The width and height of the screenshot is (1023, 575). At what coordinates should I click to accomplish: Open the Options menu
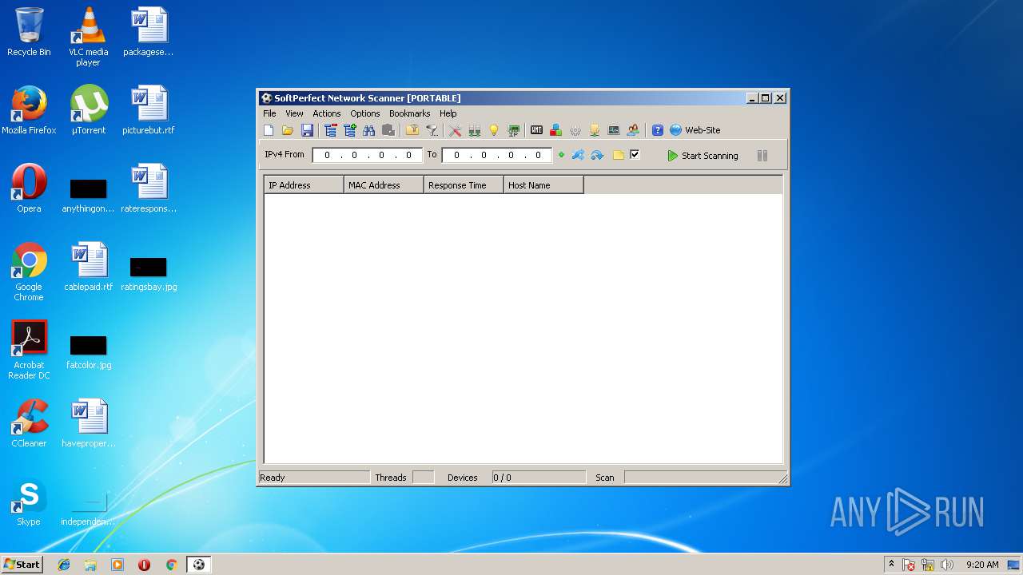(x=365, y=113)
